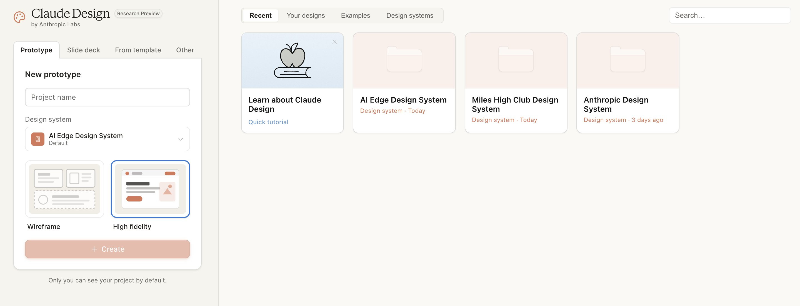Click the Project name input field
The width and height of the screenshot is (800, 306).
point(107,97)
